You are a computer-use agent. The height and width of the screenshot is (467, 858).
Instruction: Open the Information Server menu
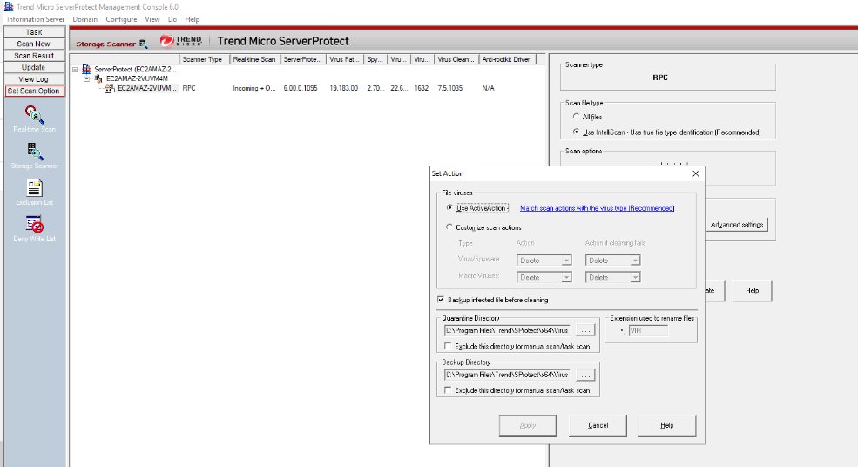[x=36, y=19]
